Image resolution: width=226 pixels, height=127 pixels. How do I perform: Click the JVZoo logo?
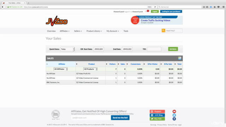[x=56, y=21]
